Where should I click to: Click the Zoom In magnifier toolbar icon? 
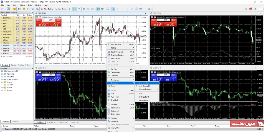[84, 9]
